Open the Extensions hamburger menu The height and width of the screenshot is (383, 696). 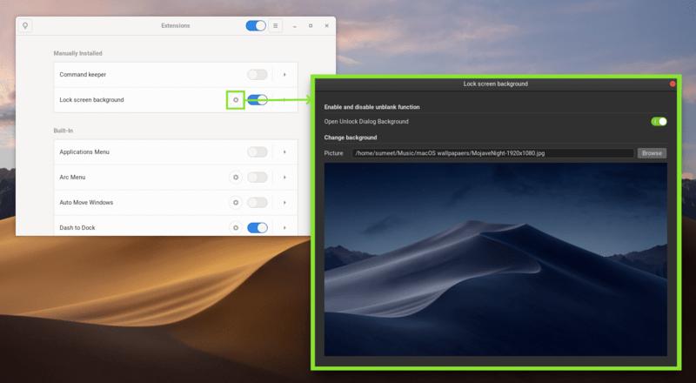click(x=276, y=26)
